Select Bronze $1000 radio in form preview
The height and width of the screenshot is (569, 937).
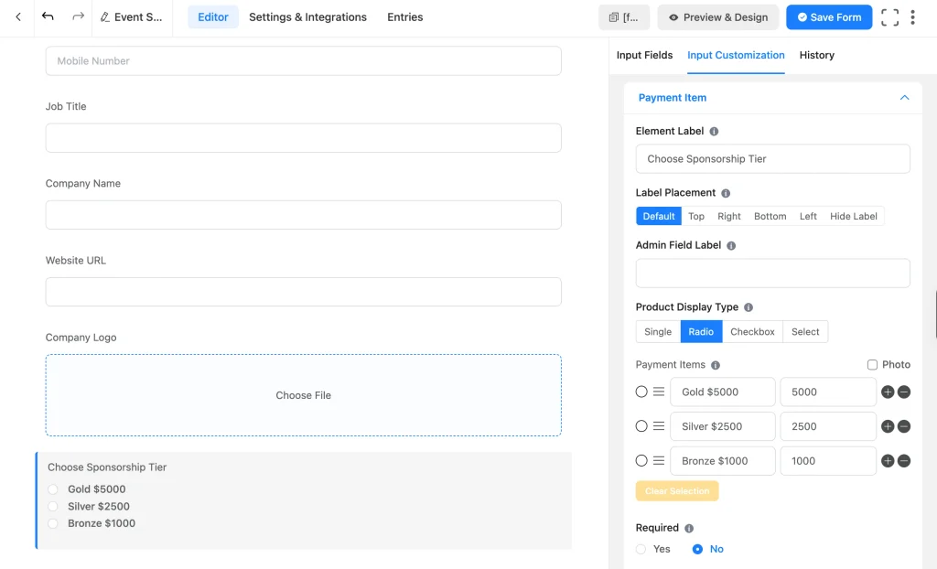[x=53, y=523]
